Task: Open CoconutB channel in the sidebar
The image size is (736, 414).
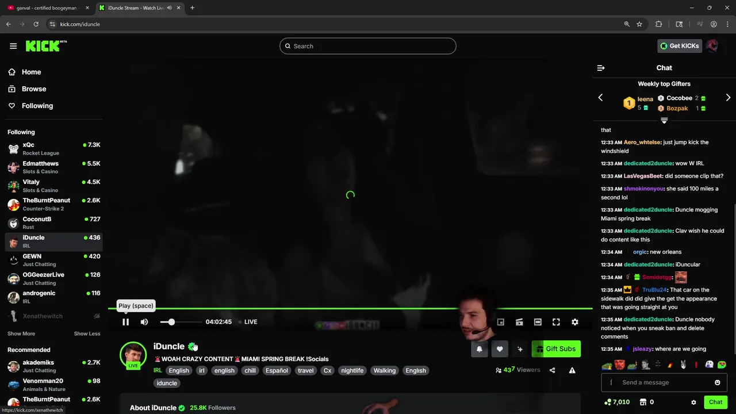Action: coord(54,223)
